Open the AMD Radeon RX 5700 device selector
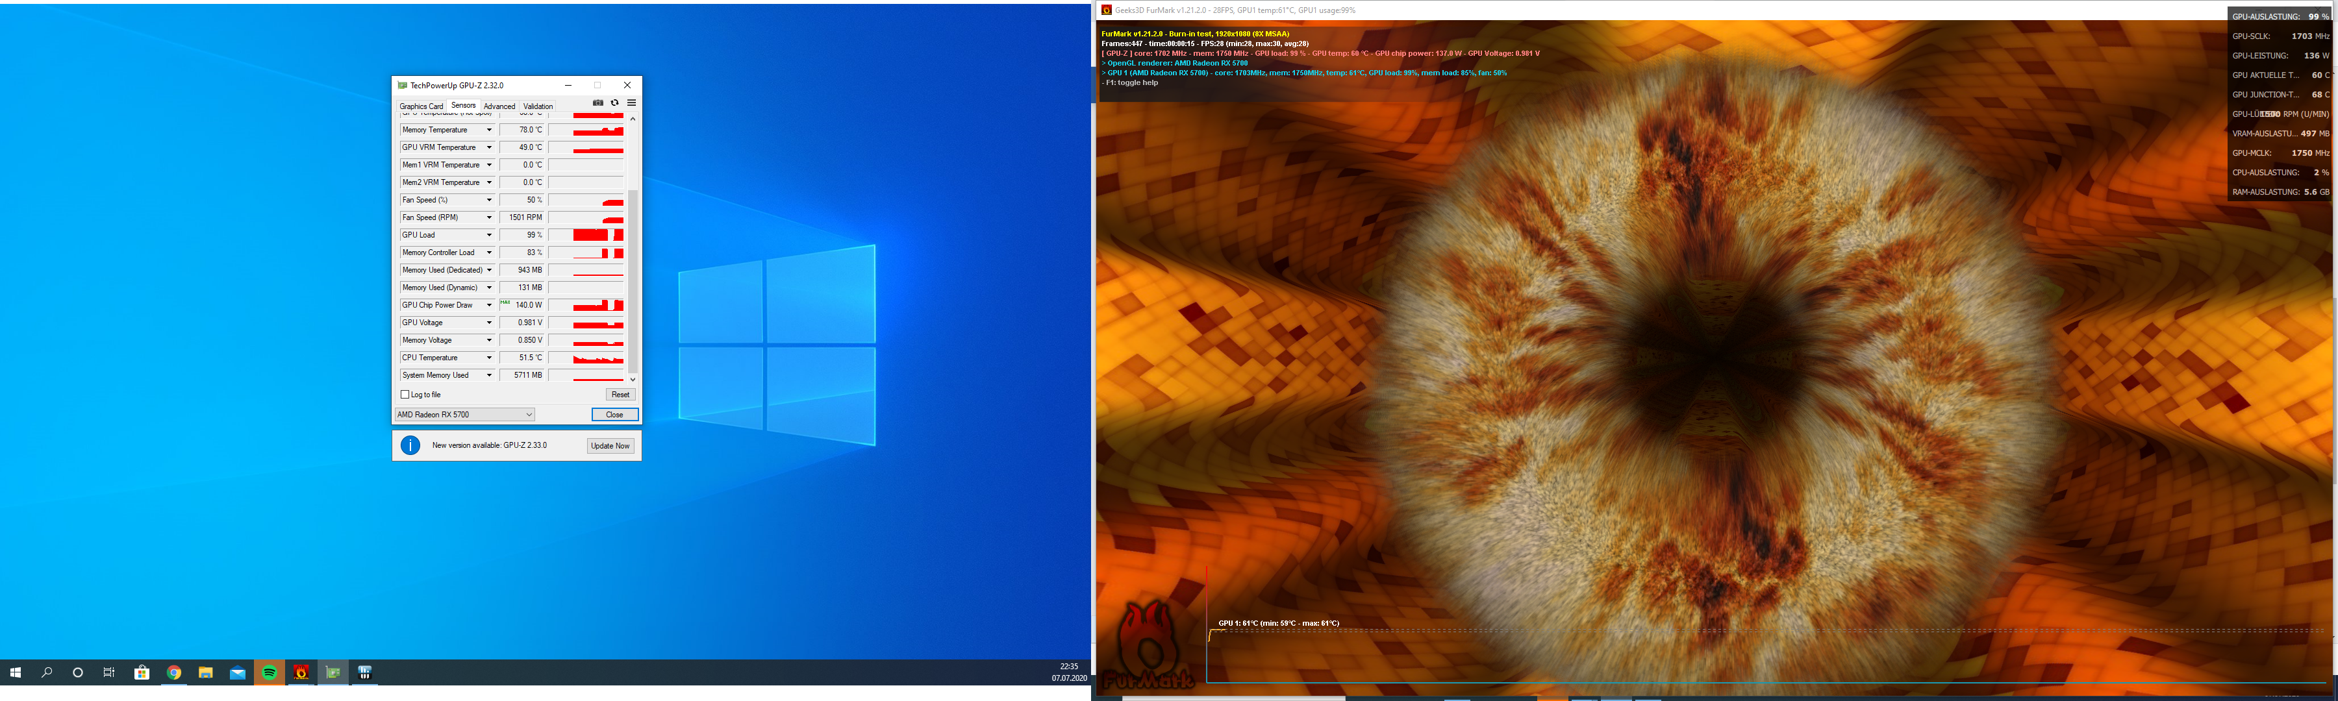Viewport: 2338px width, 701px height. pos(465,414)
